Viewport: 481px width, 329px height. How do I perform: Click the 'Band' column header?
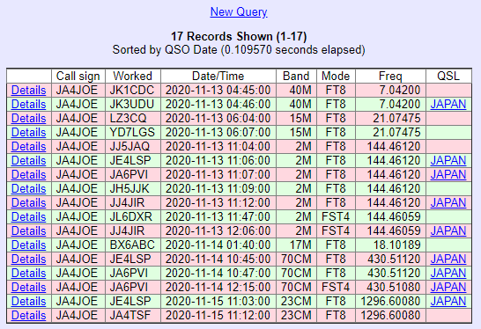296,76
